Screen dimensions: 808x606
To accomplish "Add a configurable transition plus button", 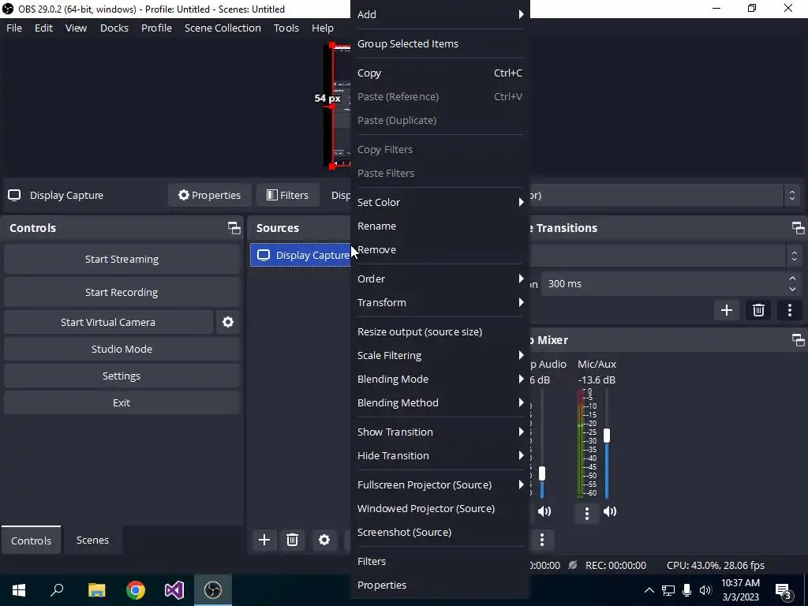I will (x=727, y=310).
